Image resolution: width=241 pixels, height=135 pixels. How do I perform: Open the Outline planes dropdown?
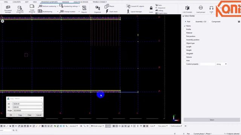click(x=176, y=126)
